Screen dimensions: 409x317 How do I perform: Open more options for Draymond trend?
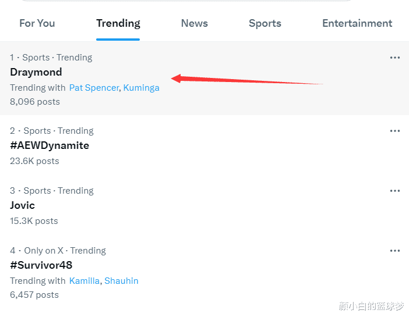click(x=395, y=58)
